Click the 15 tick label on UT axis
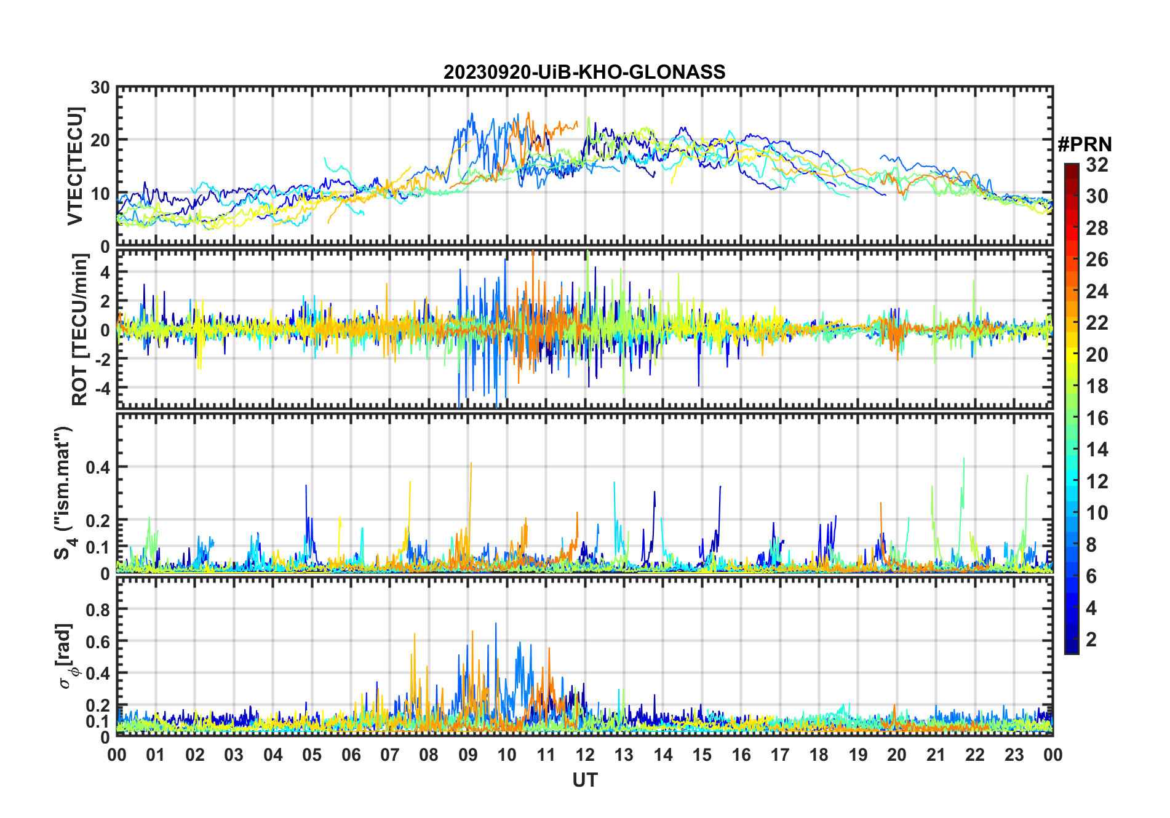This screenshot has width=1170, height=818. pyautogui.click(x=702, y=755)
